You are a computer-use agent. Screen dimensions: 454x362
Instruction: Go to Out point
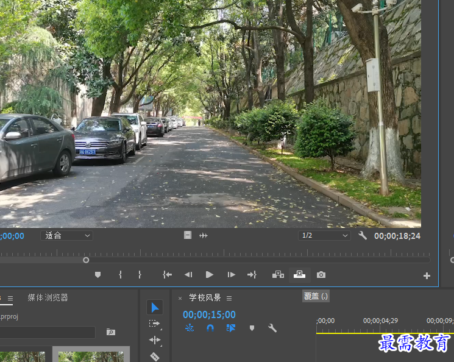tap(252, 274)
